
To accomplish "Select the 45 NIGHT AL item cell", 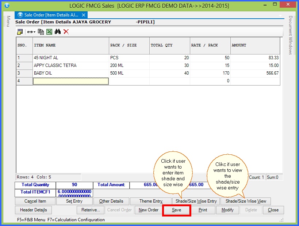I will (x=71, y=58).
